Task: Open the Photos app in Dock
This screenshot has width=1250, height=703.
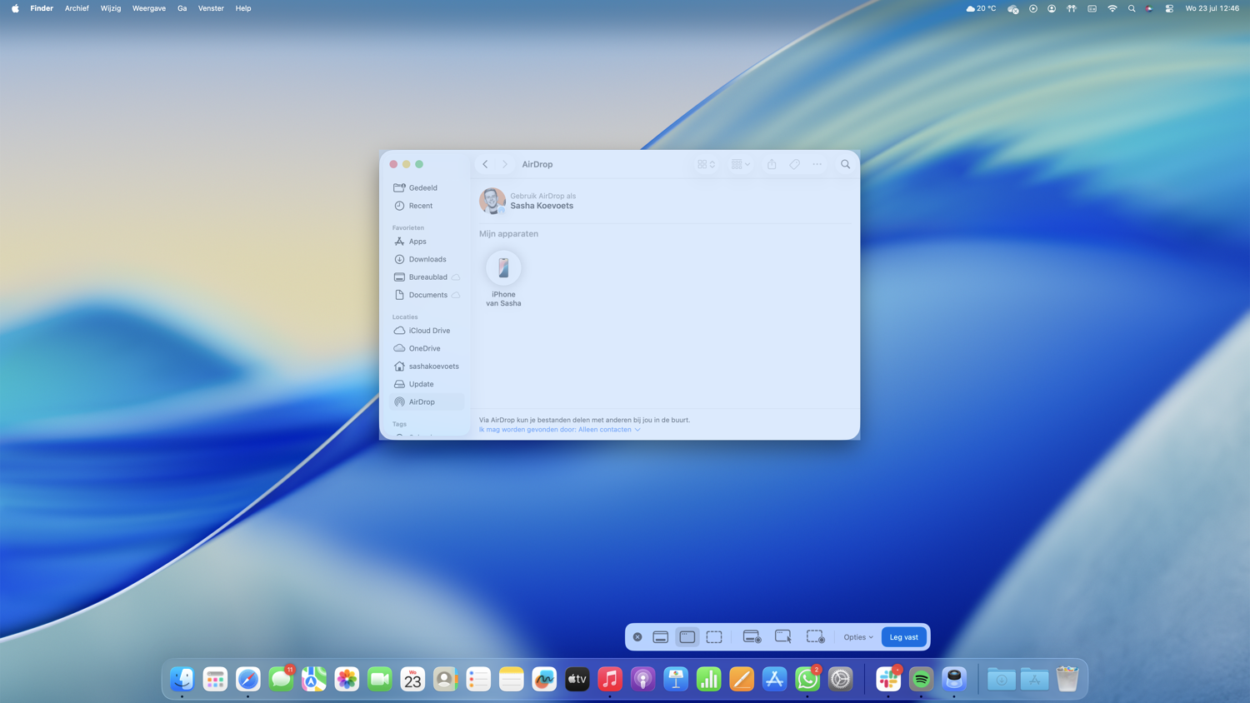Action: click(347, 679)
